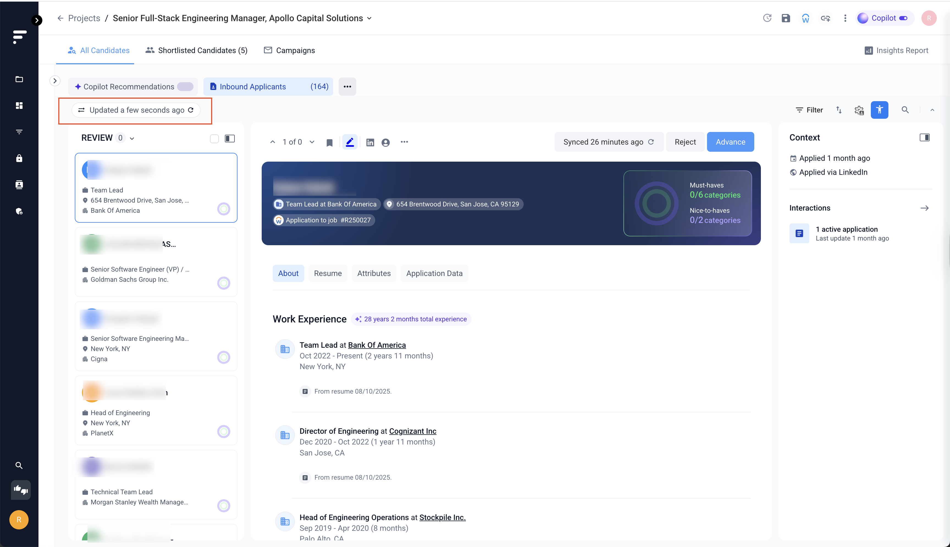Toggle the Copilot Recommendations switch
This screenshot has height=547, width=950.
185,87
